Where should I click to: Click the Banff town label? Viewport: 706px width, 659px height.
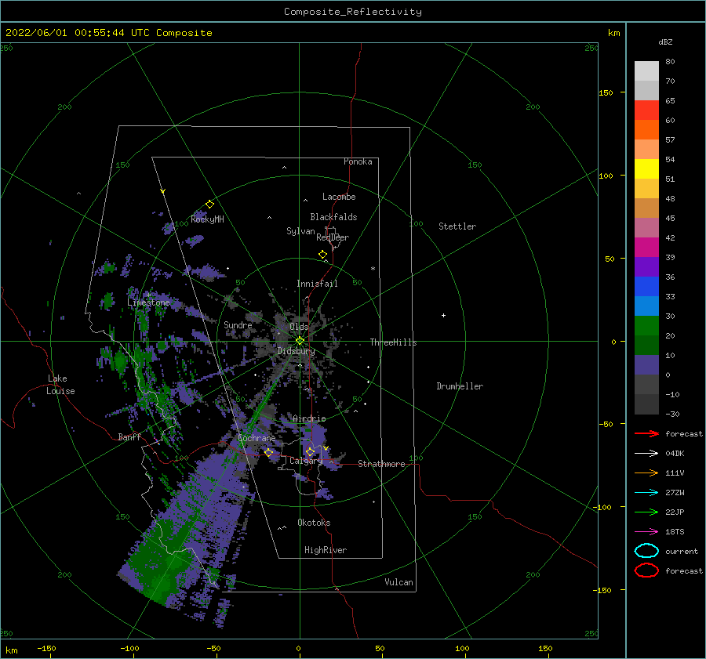coord(129,436)
